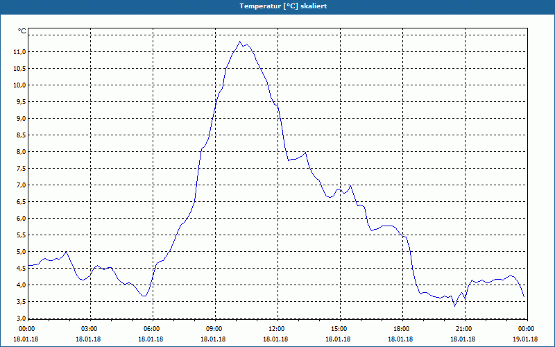
Task: Select the 9,0 y-axis label
Action: (21, 118)
